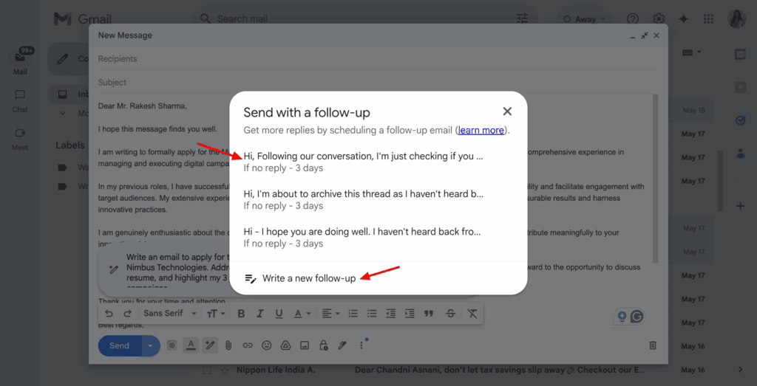757x386 pixels.
Task: Open More options three-dot menu
Action: coord(361,345)
